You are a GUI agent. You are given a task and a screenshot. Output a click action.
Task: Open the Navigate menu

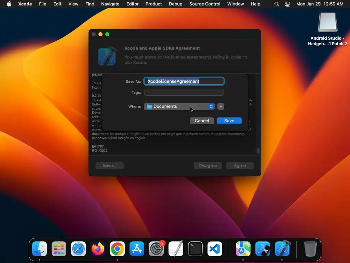coord(110,4)
